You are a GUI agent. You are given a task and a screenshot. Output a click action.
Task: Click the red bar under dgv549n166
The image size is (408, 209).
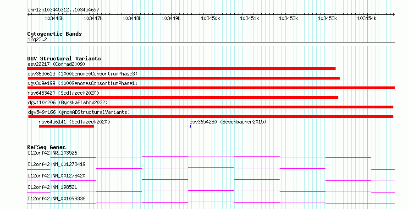211,117
